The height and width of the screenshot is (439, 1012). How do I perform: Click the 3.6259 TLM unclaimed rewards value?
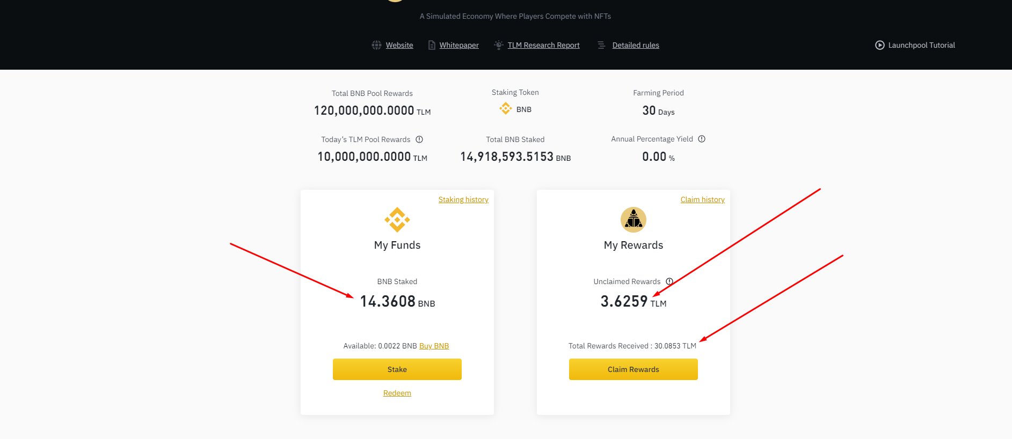click(634, 302)
